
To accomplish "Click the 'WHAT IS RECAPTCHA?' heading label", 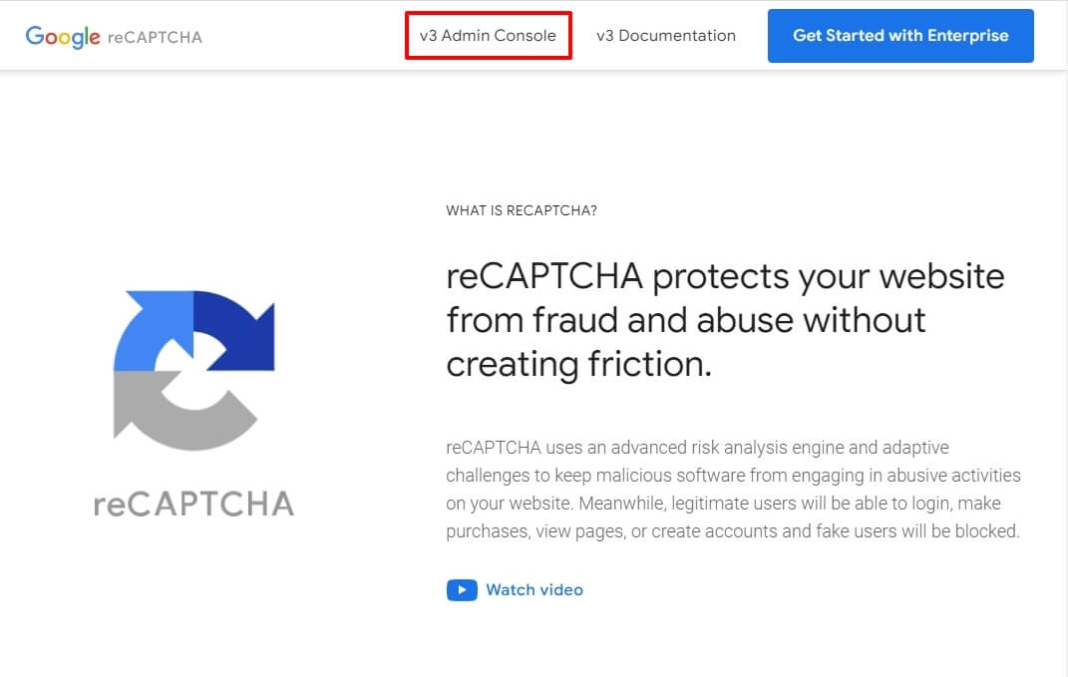I will point(522,210).
